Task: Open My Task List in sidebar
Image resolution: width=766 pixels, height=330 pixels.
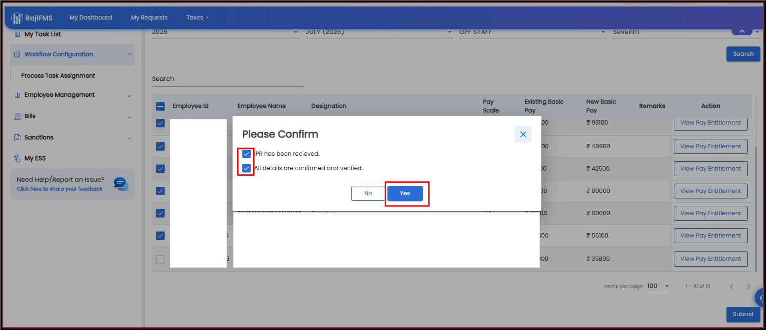Action: 42,34
